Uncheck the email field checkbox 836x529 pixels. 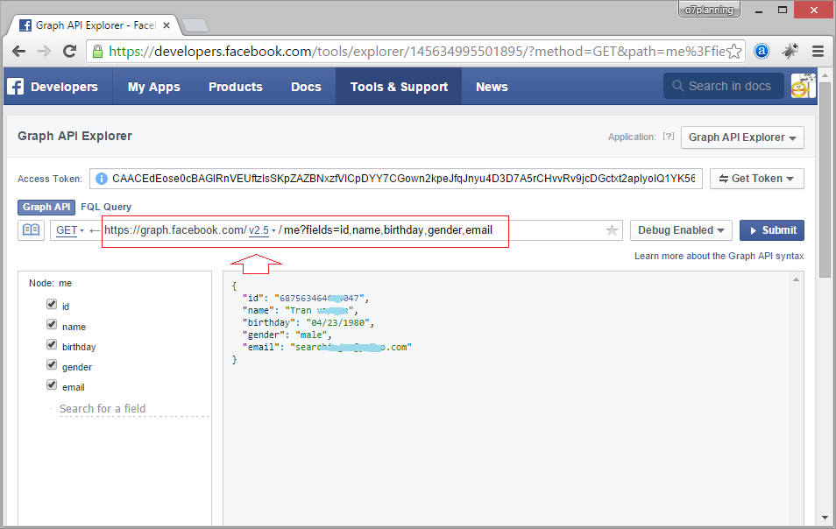pos(52,385)
